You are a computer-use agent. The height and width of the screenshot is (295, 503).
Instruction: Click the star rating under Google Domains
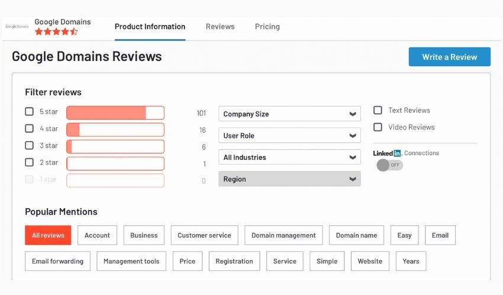[56, 31]
